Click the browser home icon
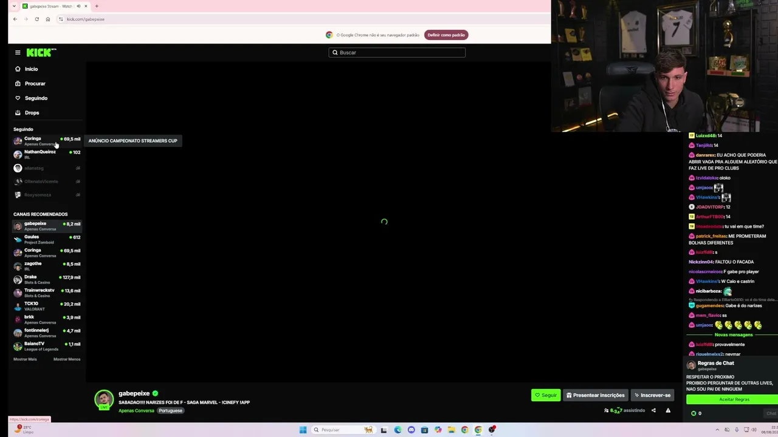Screen dimensions: 778x437 coord(48,19)
